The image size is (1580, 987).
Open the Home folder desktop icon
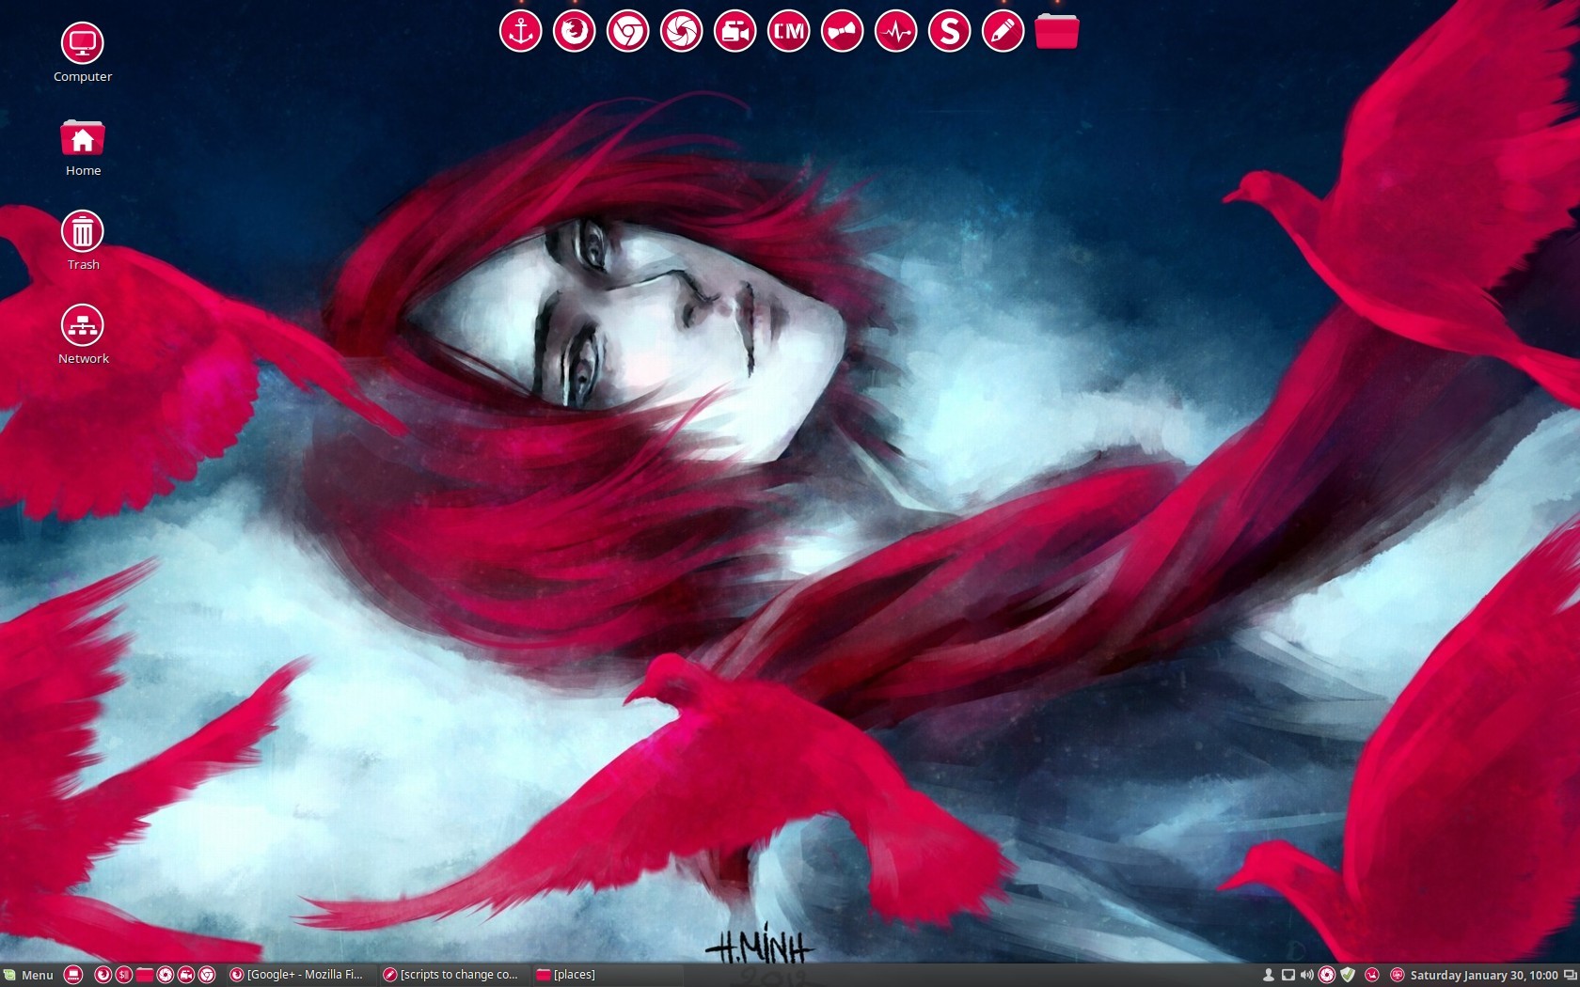83,148
